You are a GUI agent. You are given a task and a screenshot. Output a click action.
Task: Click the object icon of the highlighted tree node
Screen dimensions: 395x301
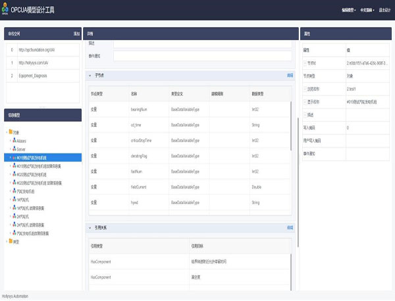(14, 158)
